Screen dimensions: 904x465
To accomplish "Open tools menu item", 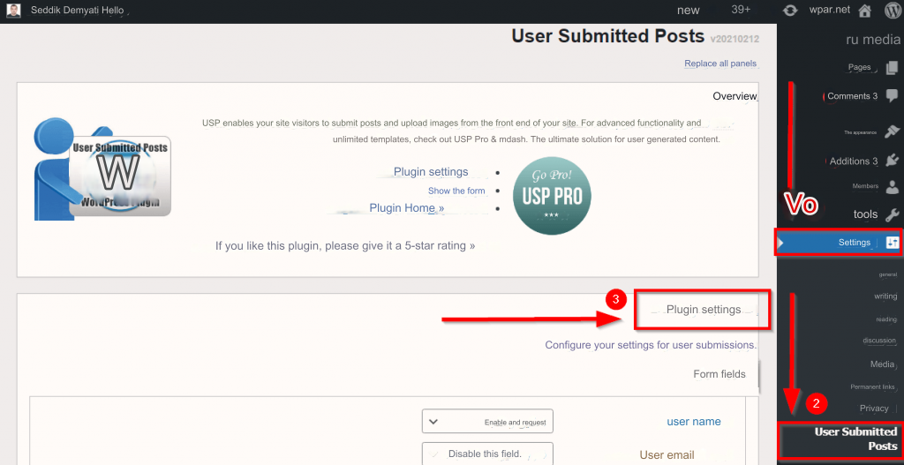I will tap(865, 214).
